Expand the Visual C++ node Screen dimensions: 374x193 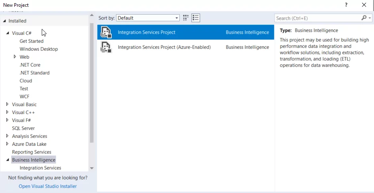tap(7, 112)
